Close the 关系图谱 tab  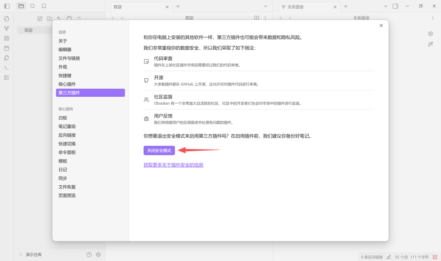pos(335,7)
